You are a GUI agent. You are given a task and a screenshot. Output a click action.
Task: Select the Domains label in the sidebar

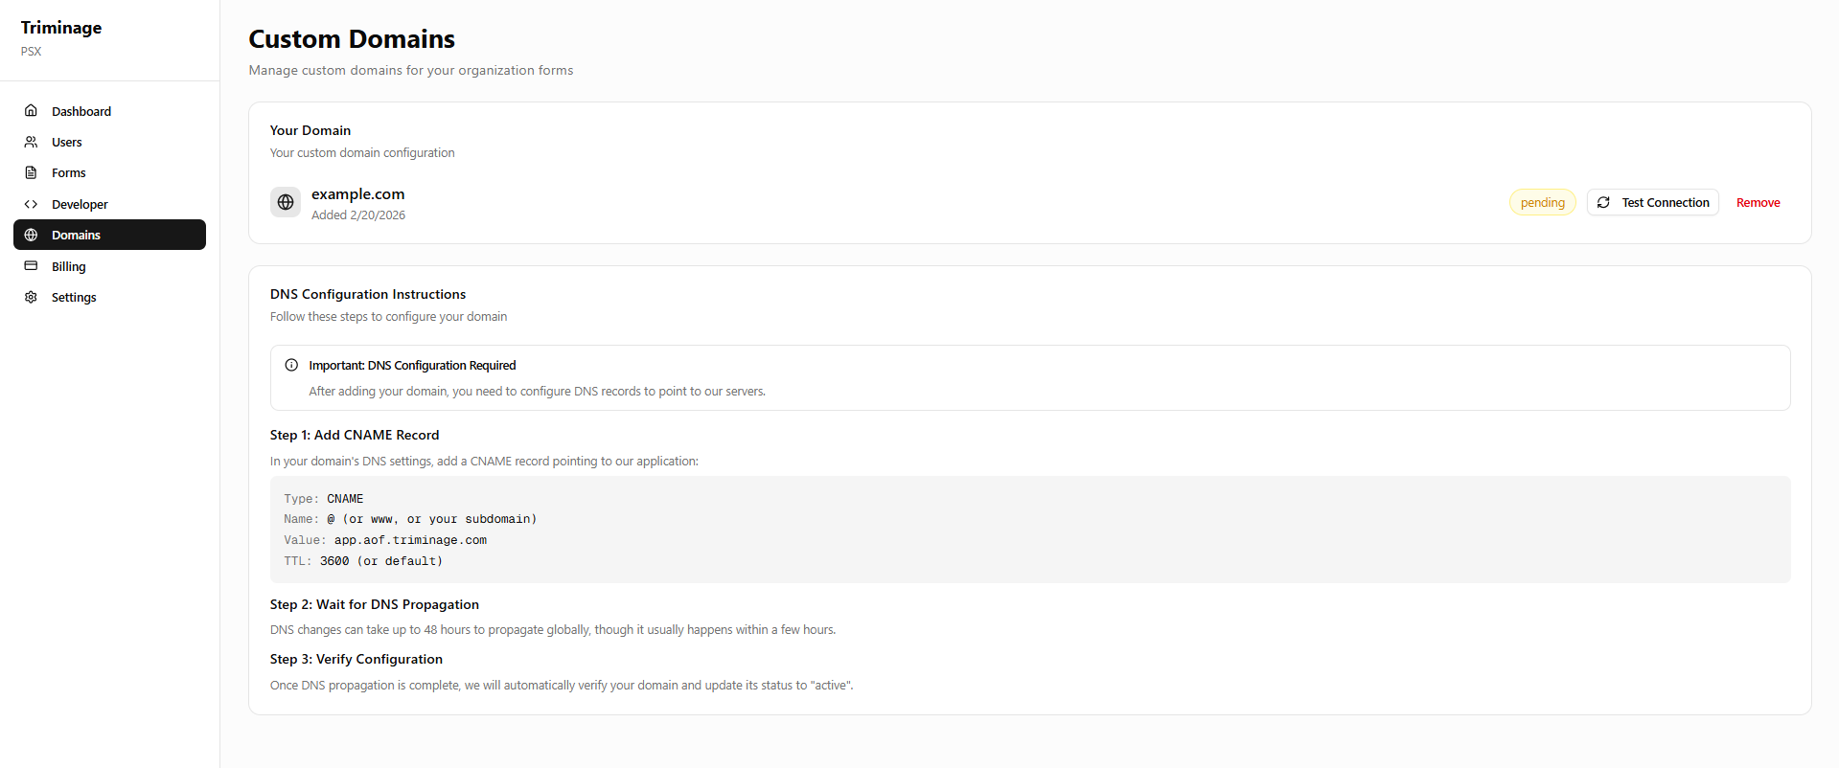tap(76, 235)
